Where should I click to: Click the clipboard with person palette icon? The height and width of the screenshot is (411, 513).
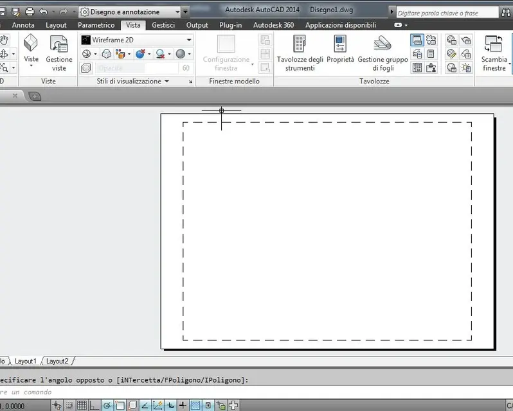(431, 68)
